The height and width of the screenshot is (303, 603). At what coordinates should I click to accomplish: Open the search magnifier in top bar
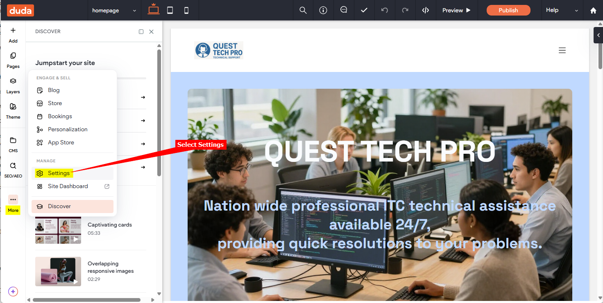303,10
